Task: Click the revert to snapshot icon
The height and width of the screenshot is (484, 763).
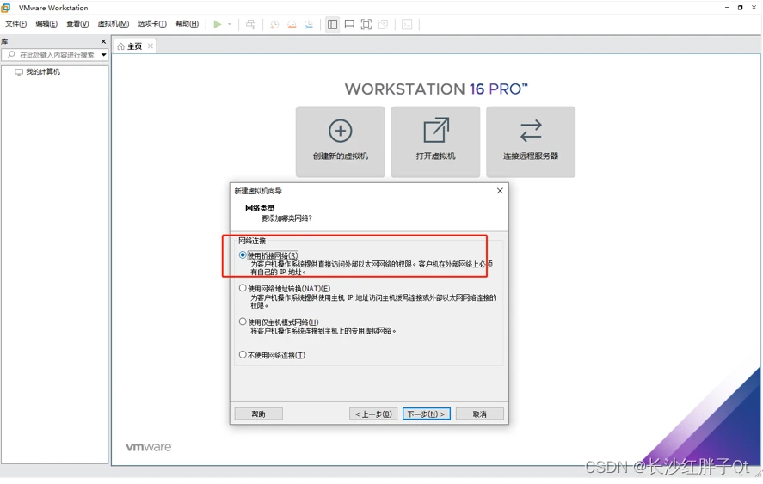Action: pyautogui.click(x=292, y=24)
